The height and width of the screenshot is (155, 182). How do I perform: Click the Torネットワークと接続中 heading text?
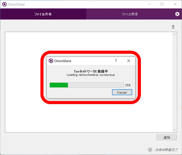point(91,71)
